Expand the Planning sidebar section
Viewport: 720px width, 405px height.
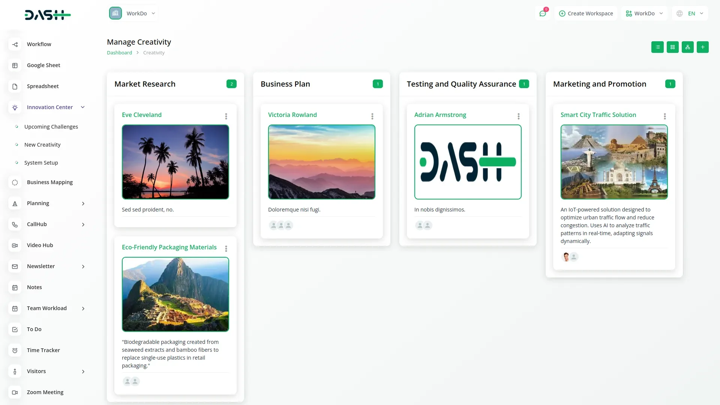tap(83, 203)
